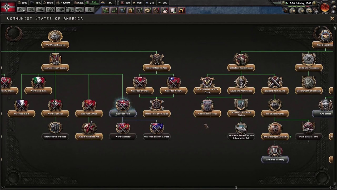This screenshot has width=337, height=190.
Task: Open the Production wrench button
Action: point(70,10)
